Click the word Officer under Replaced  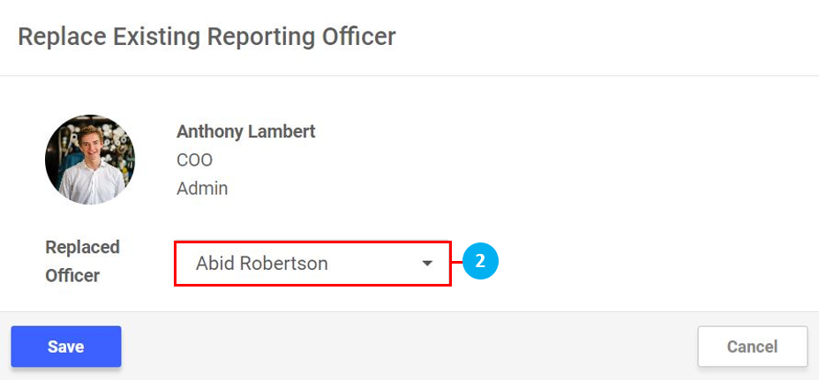click(72, 276)
